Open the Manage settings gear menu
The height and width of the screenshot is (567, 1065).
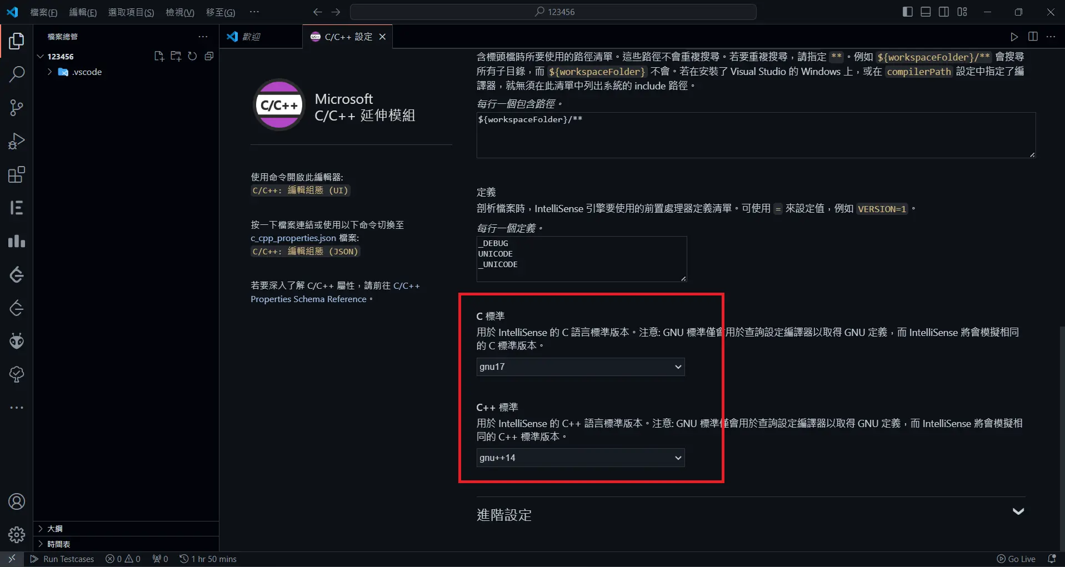[16, 534]
